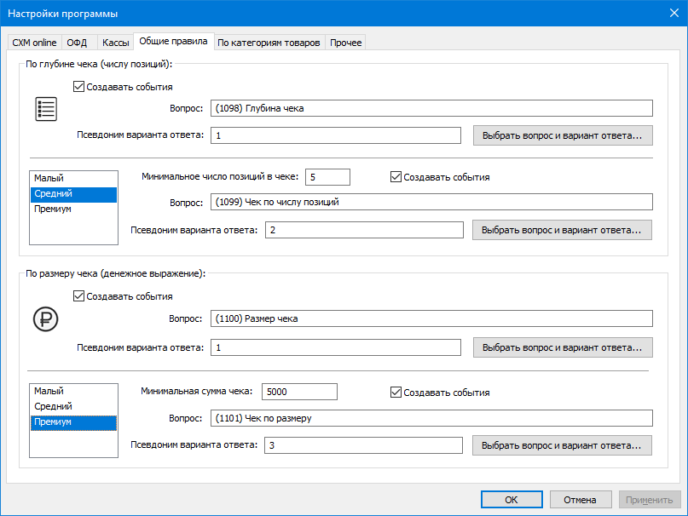Toggle Создавать события next to Минимальная сумма чека
Screen dimensions: 688x516
(x=396, y=393)
